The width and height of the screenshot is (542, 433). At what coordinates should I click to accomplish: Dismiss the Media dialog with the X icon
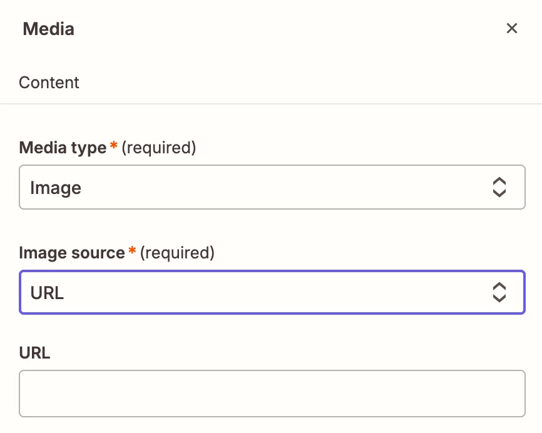tap(512, 29)
